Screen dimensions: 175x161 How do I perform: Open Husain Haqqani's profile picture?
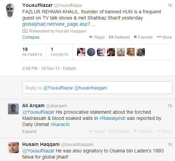[13, 148]
